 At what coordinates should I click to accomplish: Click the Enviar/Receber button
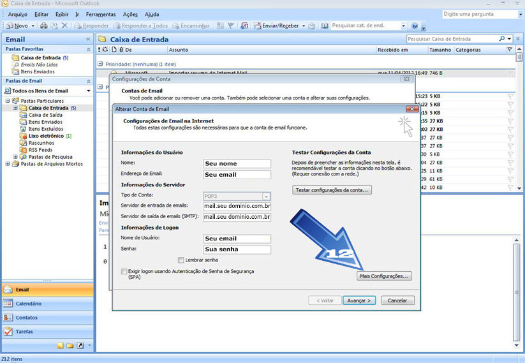277,26
